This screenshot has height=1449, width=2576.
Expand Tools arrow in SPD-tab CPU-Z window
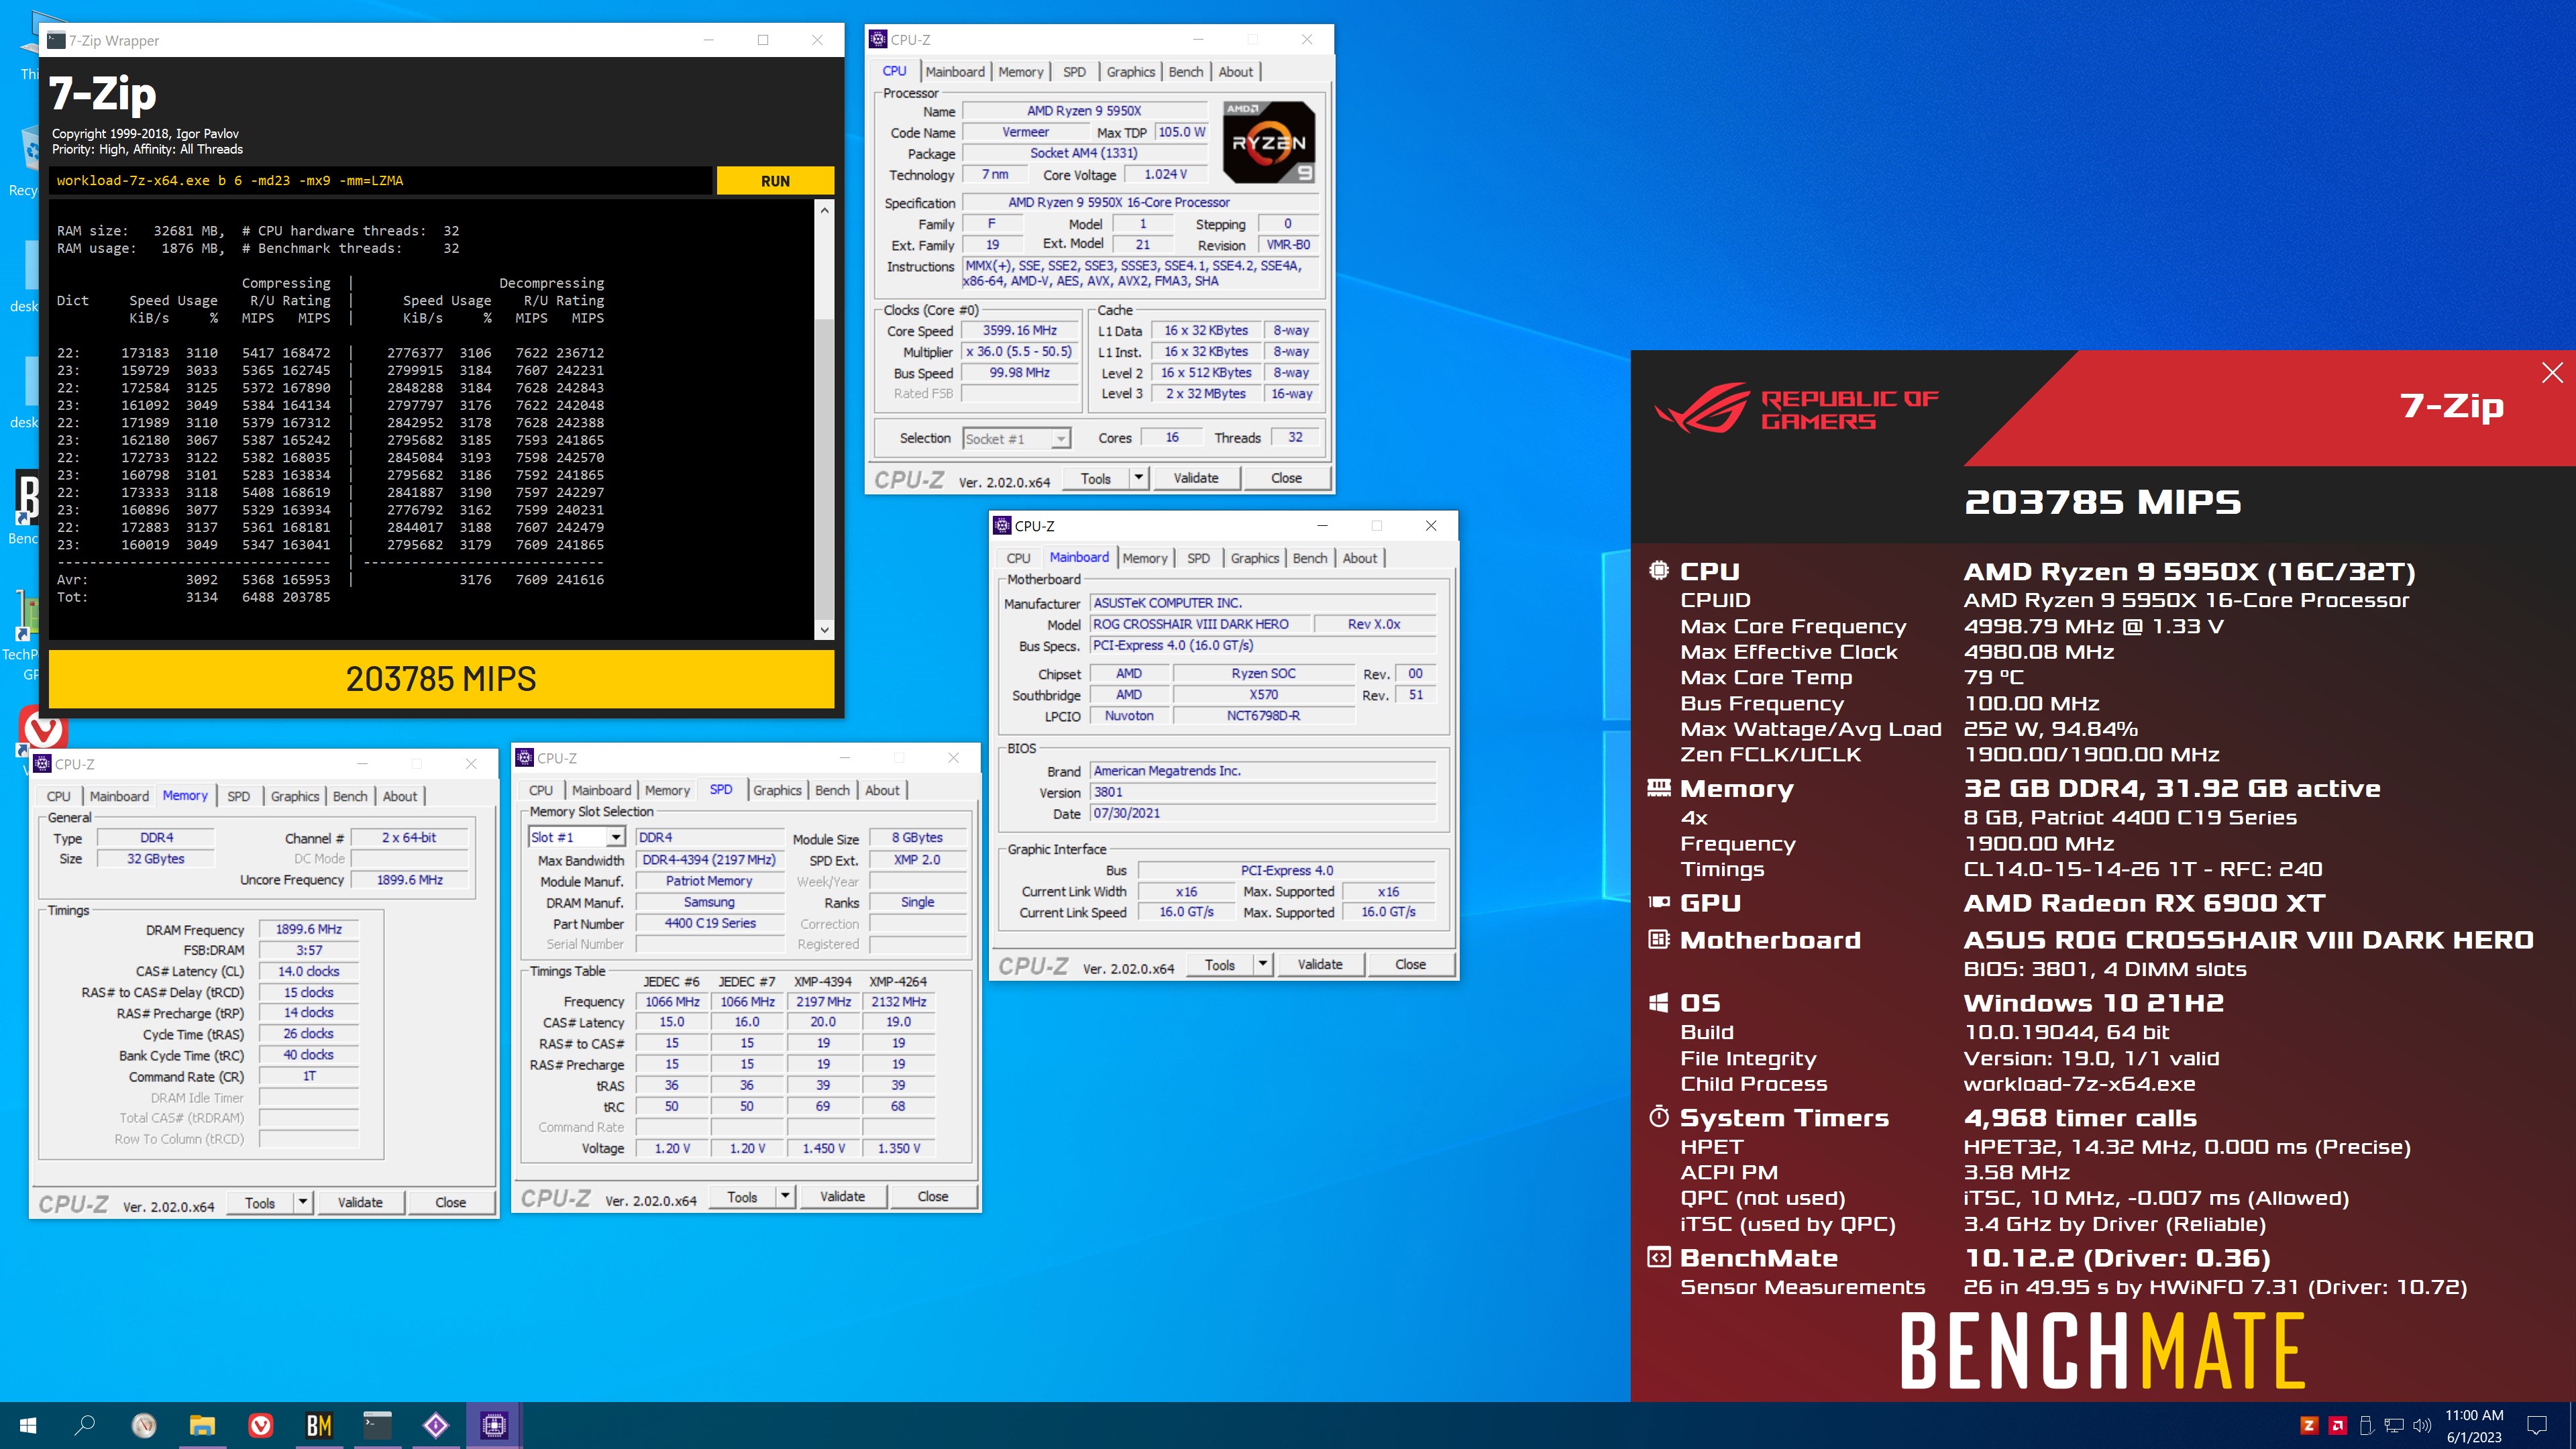point(785,1196)
